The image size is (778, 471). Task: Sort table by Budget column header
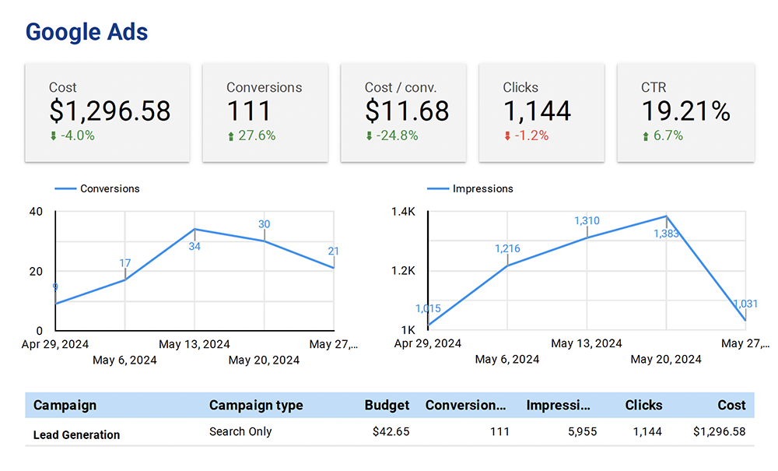[387, 406]
